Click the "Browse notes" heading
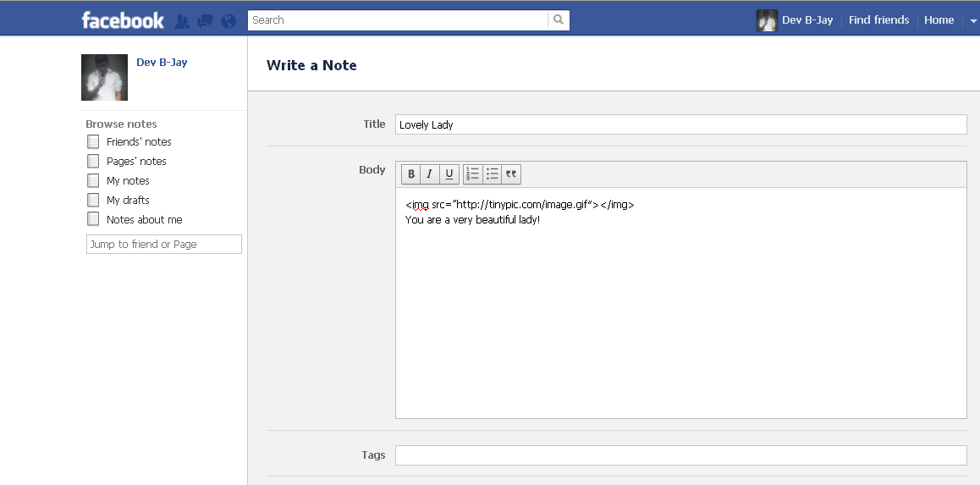Viewport: 980px width, 485px height. (121, 124)
